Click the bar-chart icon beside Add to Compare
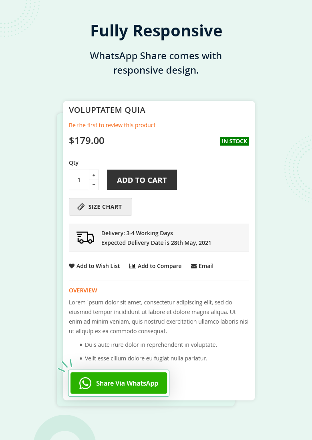 [133, 266]
